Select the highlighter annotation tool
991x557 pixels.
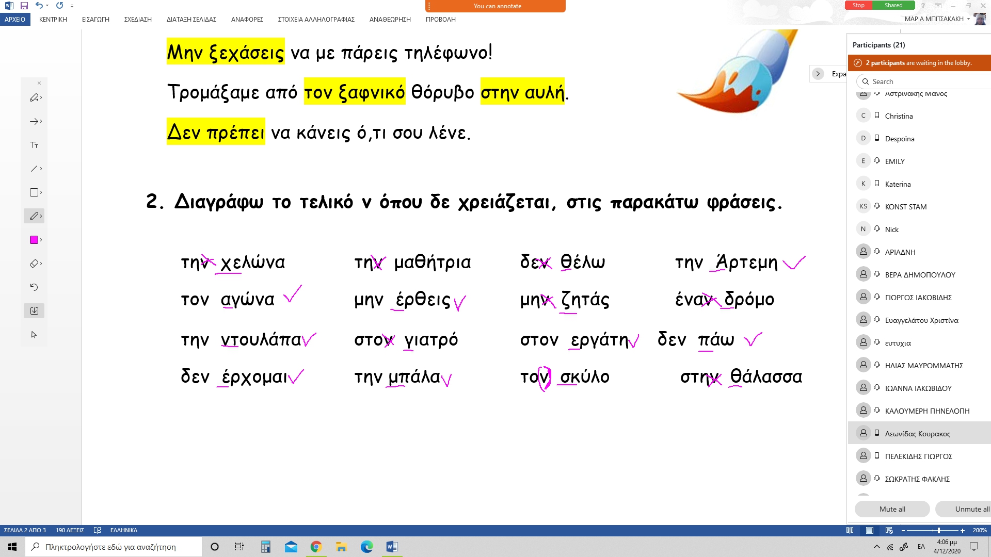pos(34,97)
